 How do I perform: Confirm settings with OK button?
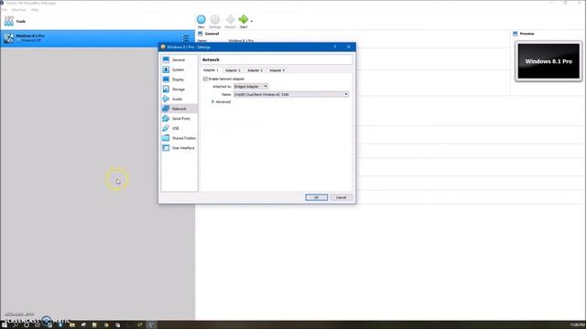317,197
